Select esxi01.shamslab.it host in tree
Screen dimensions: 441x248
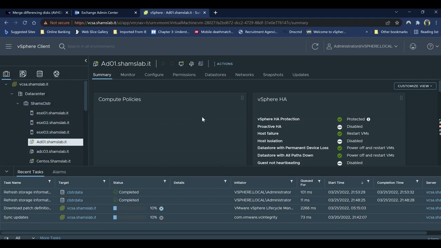52,113
